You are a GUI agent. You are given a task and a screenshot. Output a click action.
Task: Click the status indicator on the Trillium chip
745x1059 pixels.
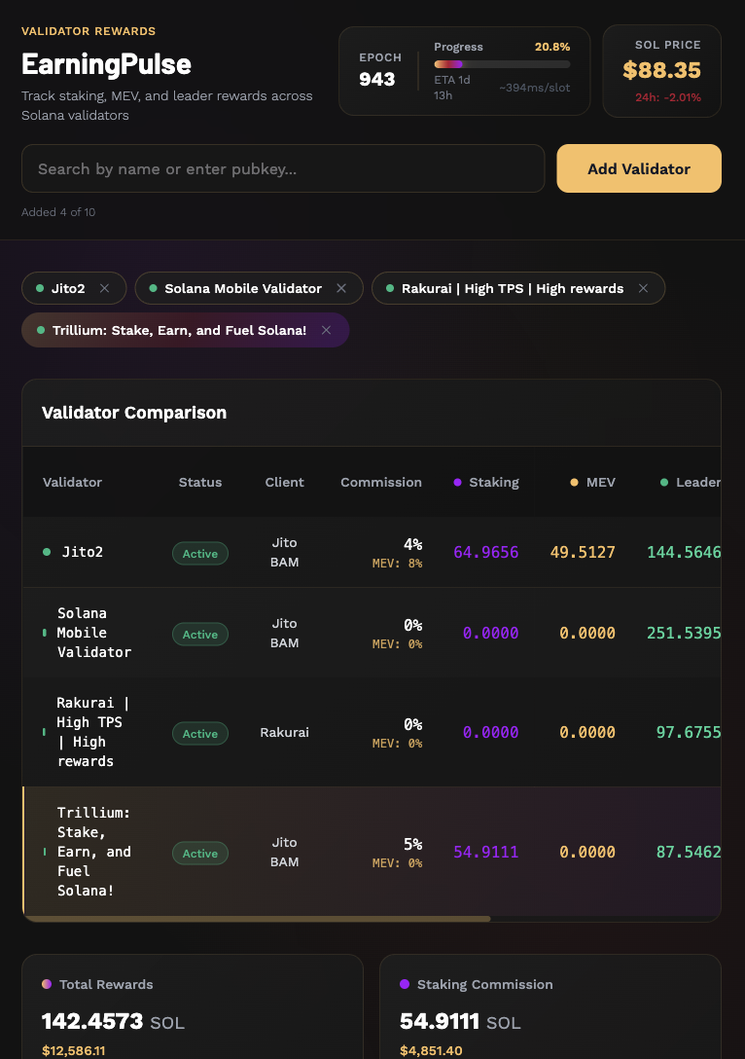point(40,330)
